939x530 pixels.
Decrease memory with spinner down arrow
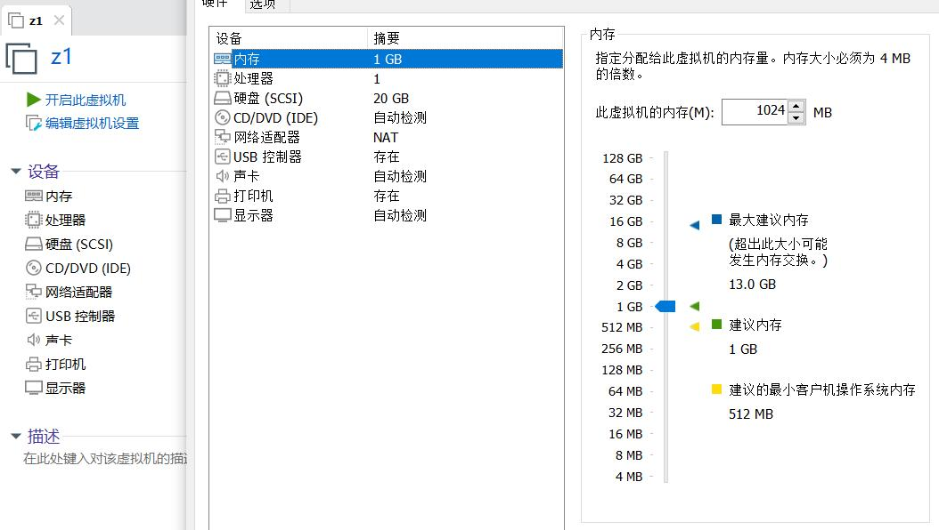(796, 117)
